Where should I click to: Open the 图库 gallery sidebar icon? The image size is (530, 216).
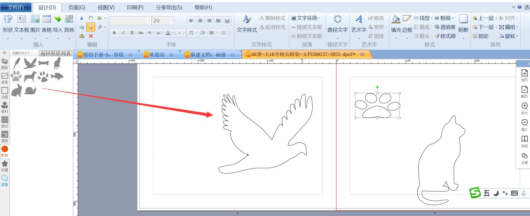point(5,61)
